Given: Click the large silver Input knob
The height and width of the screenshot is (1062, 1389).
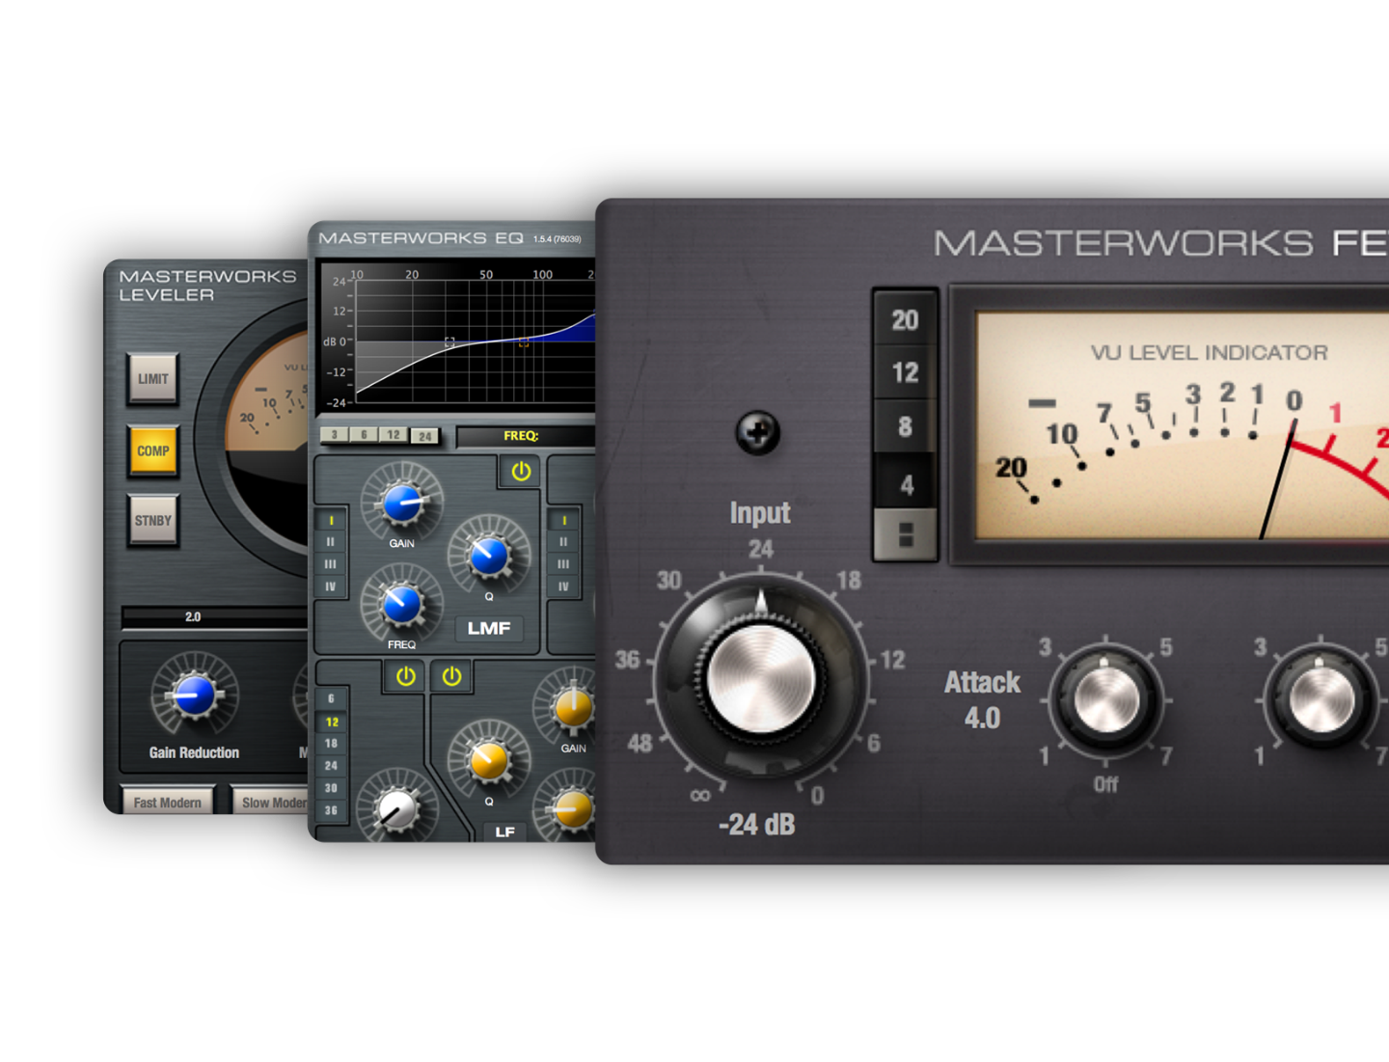Looking at the screenshot, I should pos(761,678).
